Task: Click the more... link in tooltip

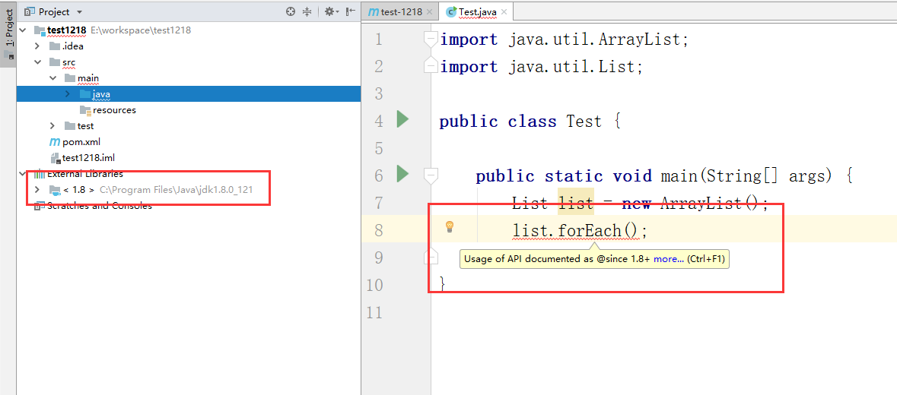Action: pos(669,258)
